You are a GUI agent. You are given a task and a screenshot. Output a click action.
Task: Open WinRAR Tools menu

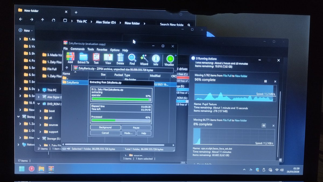pos(91,49)
